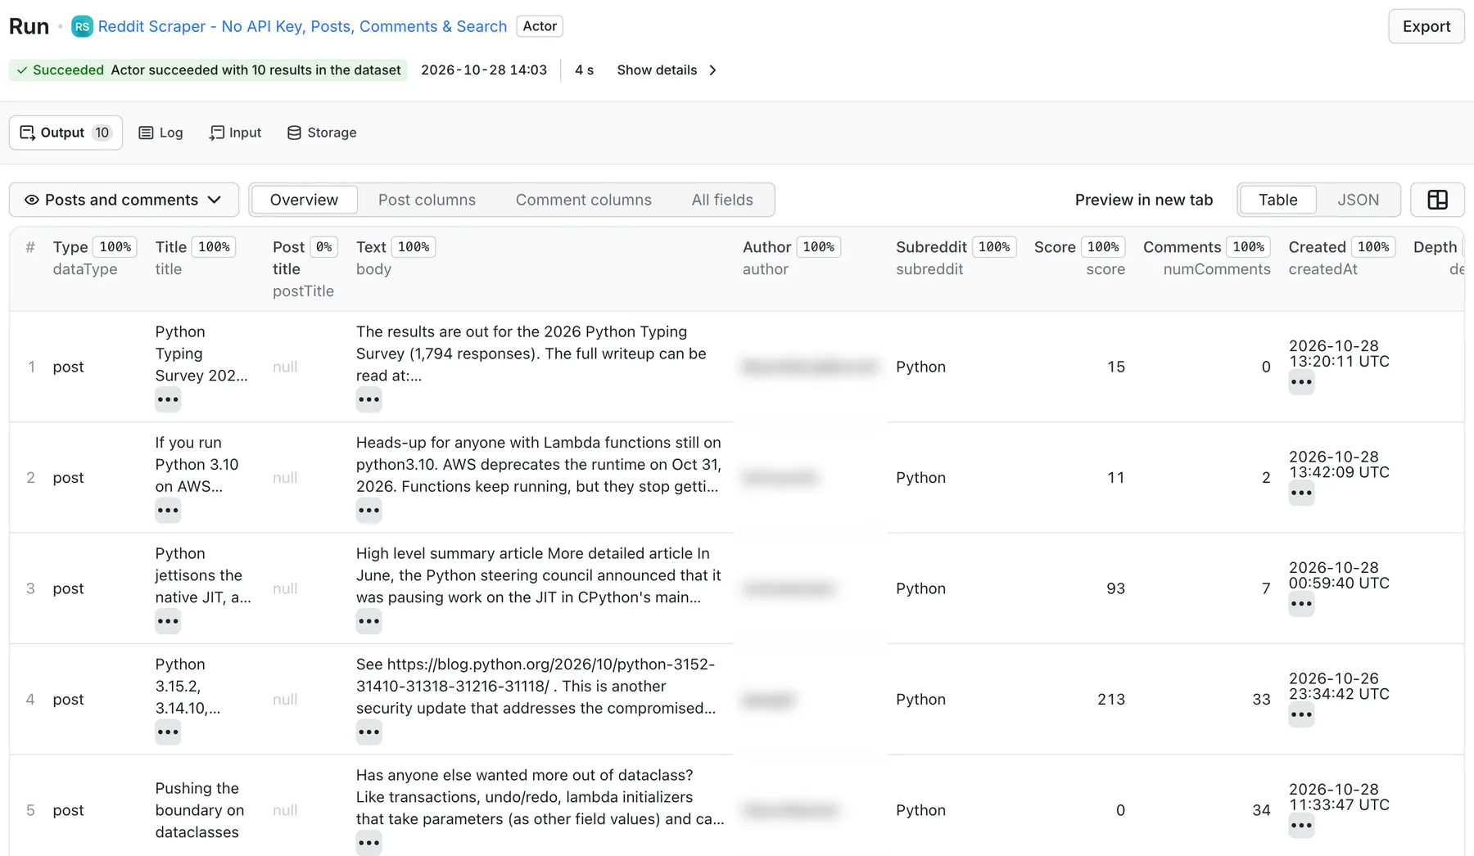The width and height of the screenshot is (1474, 856).
Task: Click score value 213
Action: coord(1110,700)
